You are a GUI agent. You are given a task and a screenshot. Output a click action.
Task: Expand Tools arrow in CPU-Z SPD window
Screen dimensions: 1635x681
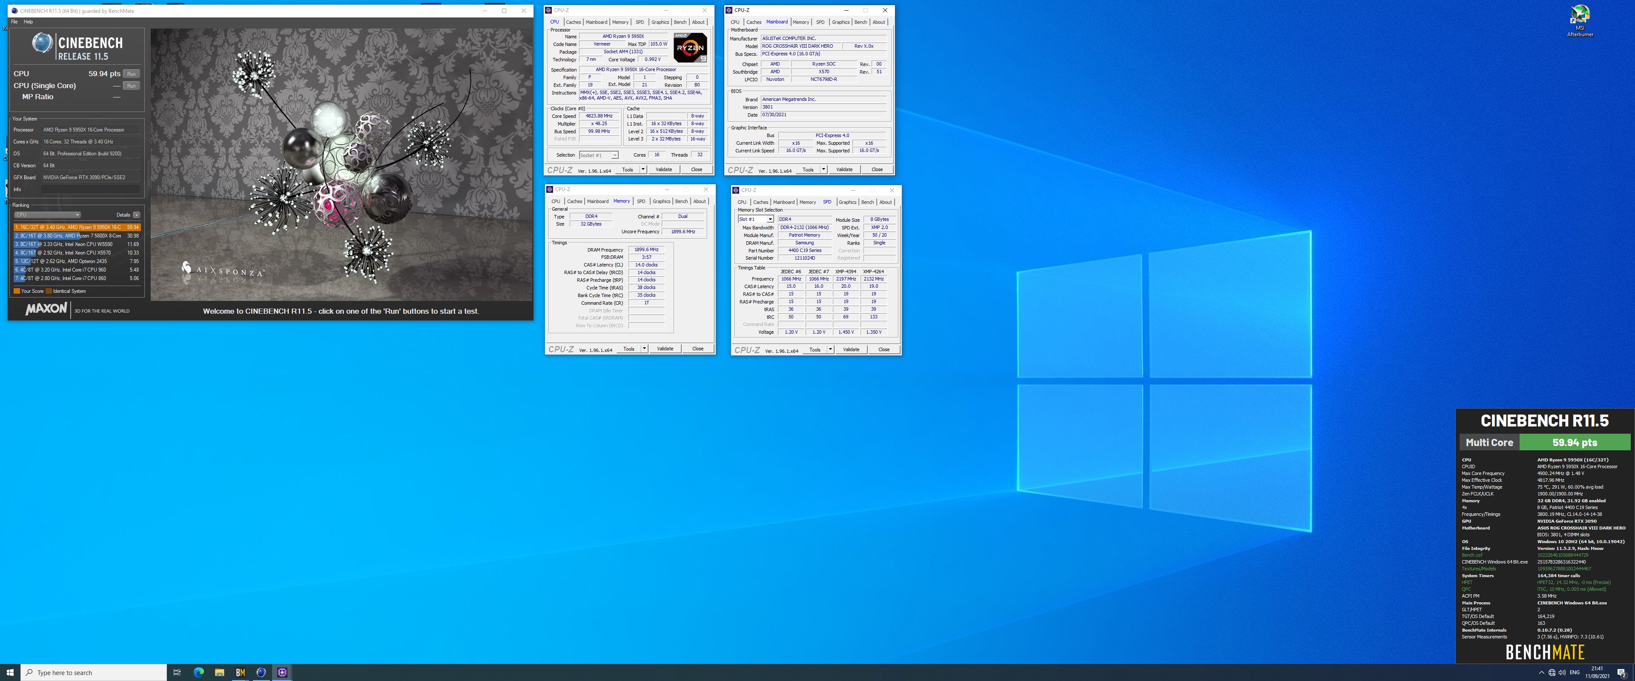tap(830, 350)
